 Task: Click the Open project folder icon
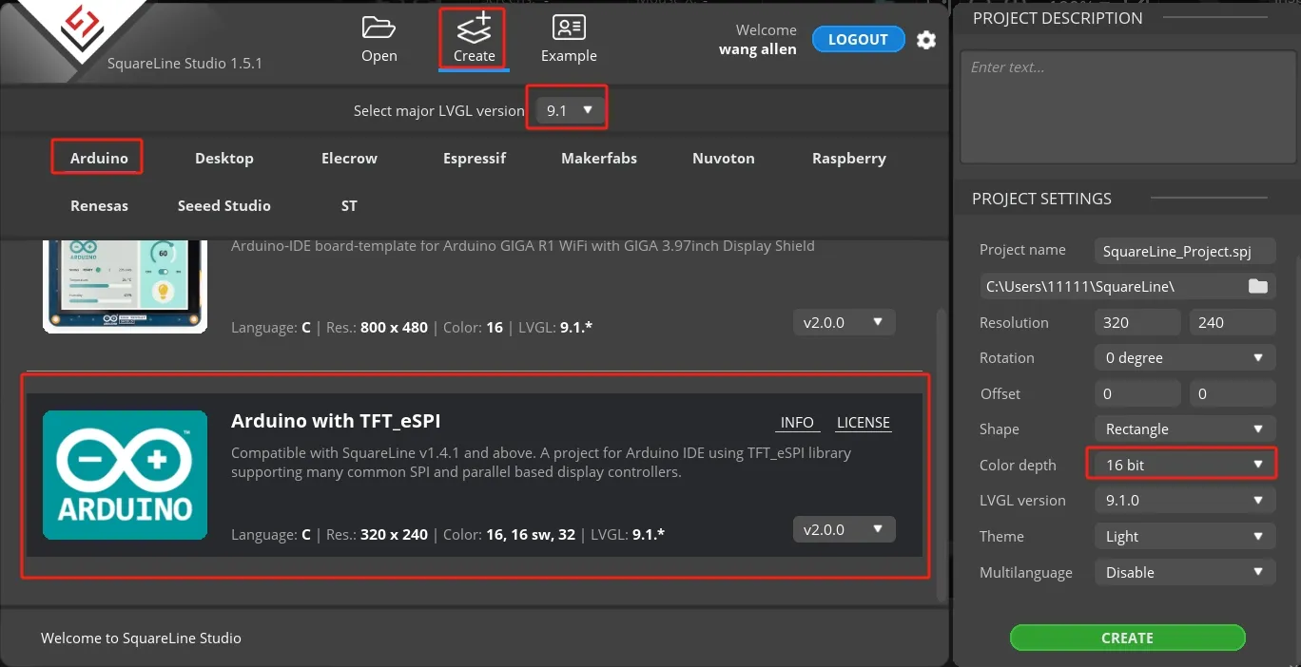379,29
